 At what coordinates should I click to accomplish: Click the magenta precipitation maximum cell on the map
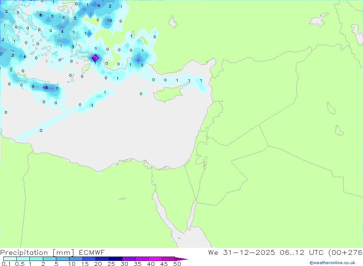(95, 58)
